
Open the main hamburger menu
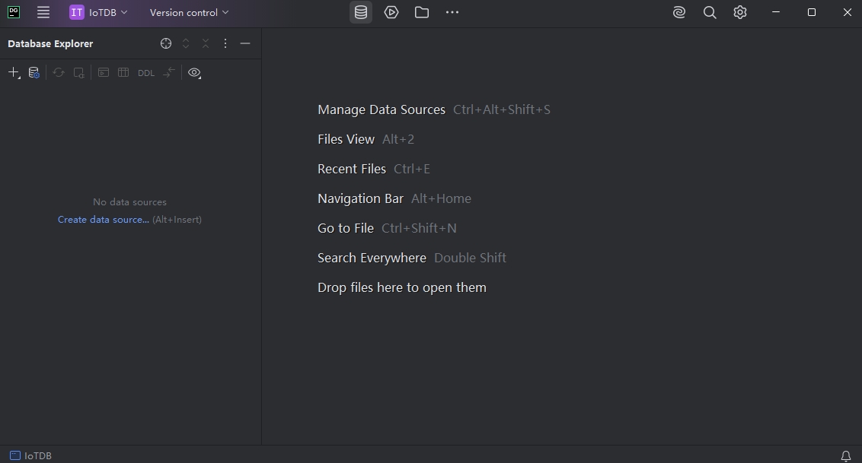pyautogui.click(x=43, y=12)
